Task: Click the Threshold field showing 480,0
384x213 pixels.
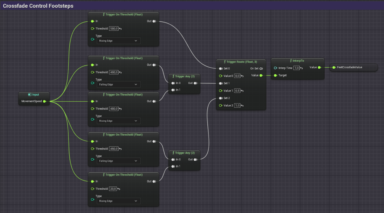Action: 114,109
